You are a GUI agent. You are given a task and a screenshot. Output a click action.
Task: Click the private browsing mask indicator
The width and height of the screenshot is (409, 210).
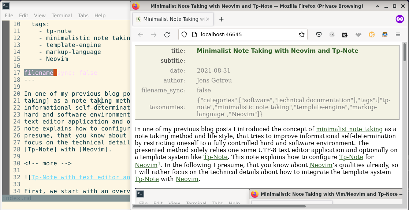399,19
